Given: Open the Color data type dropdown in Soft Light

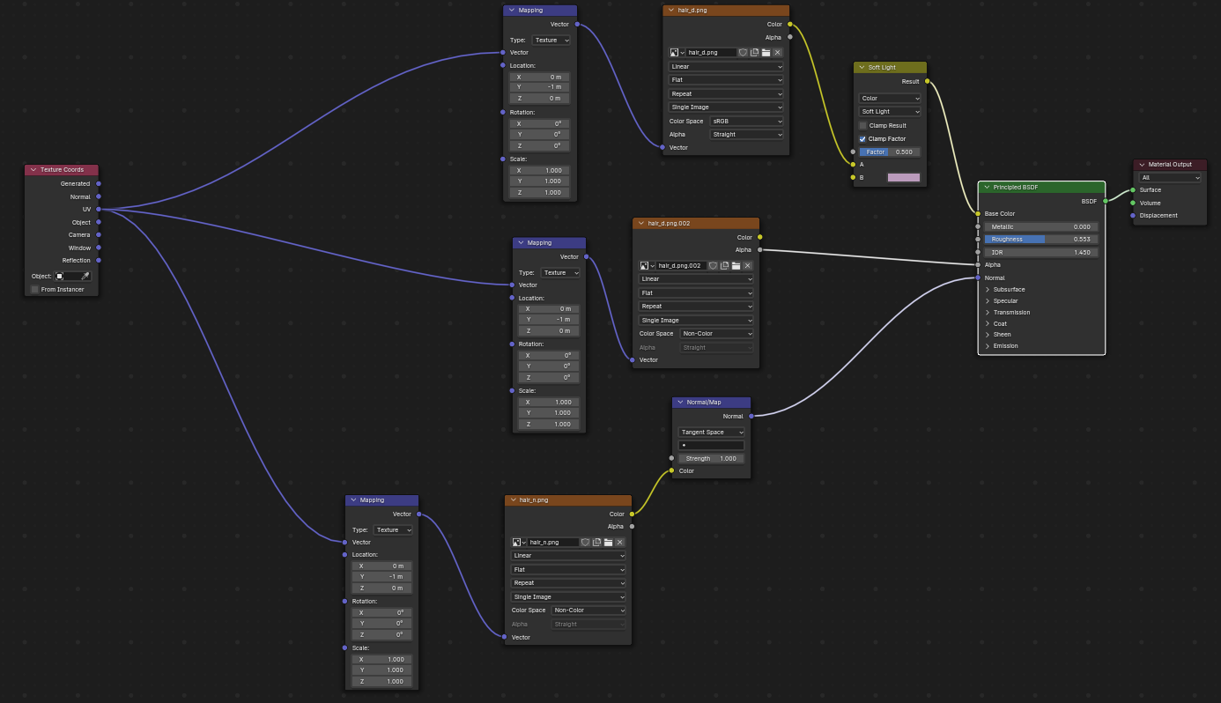Looking at the screenshot, I should [890, 98].
